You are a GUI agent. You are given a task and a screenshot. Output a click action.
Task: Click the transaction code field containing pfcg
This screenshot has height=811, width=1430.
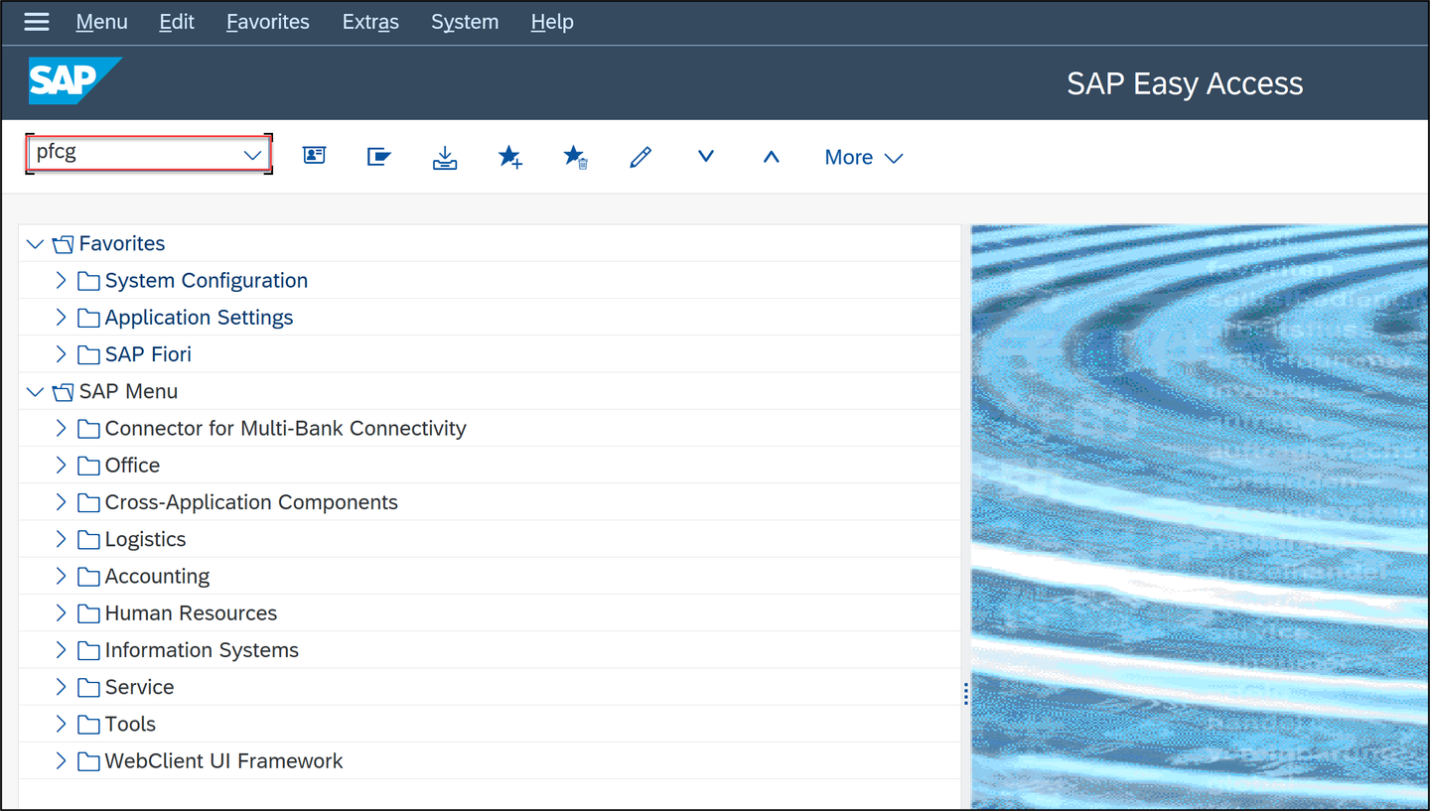148,154
